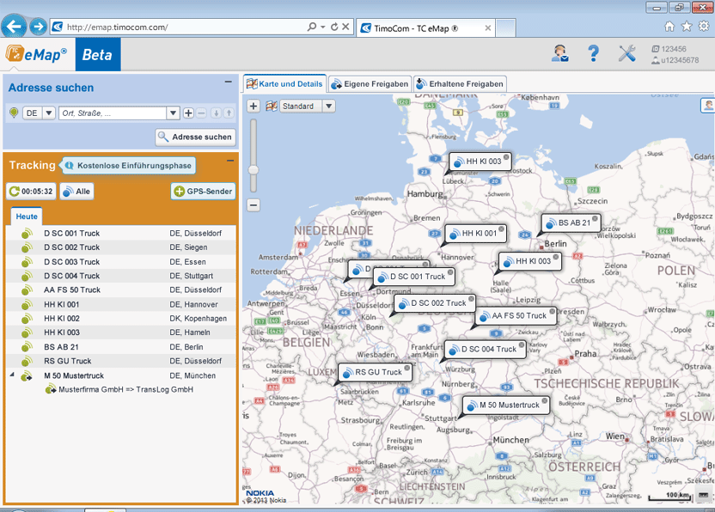This screenshot has width=715, height=512.
Task: Close the RS GU Truck map label
Action: point(407,368)
